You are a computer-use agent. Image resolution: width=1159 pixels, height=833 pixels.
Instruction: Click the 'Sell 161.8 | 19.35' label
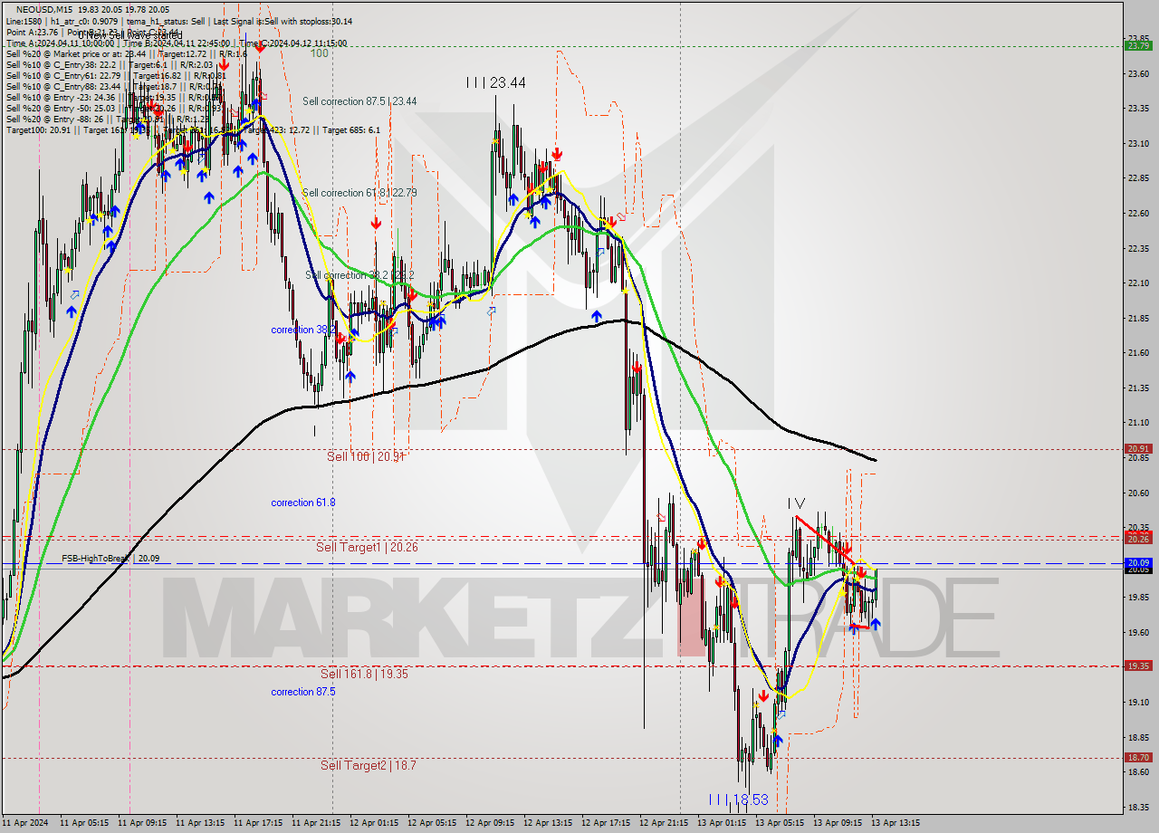click(364, 675)
